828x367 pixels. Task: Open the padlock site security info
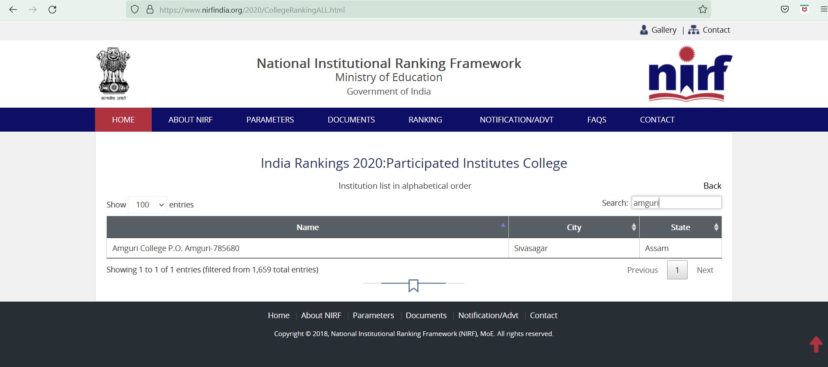(150, 10)
